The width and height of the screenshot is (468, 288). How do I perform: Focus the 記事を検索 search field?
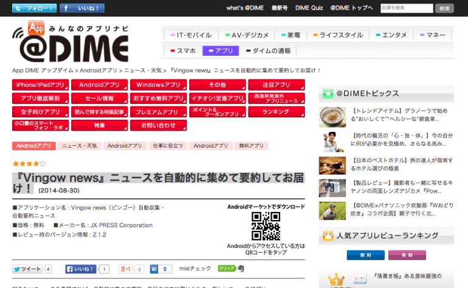(407, 9)
